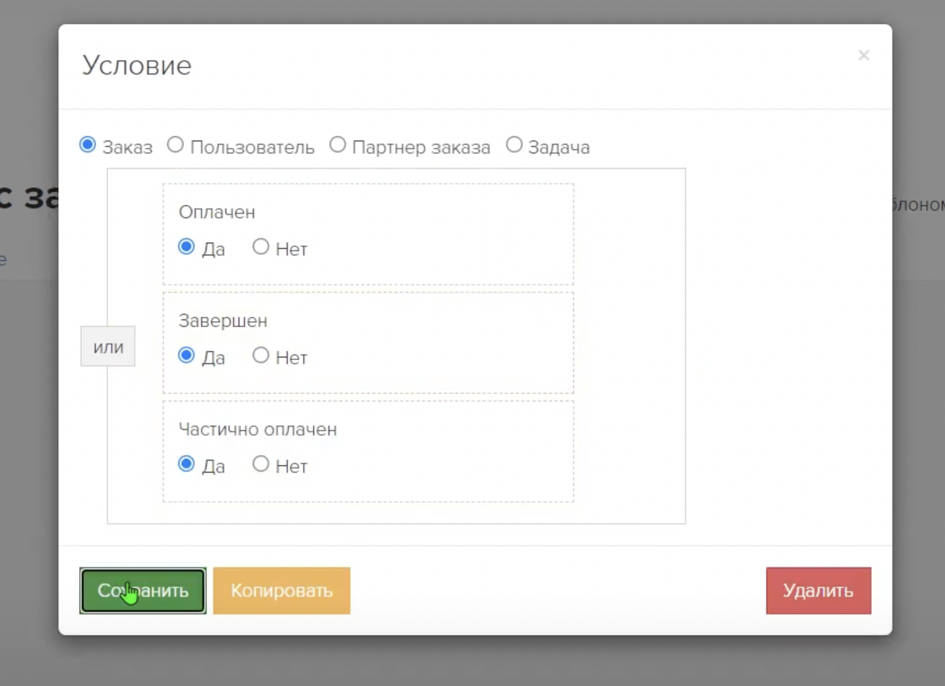The height and width of the screenshot is (686, 945).
Task: Save the condition with Сохранить
Action: tap(142, 590)
